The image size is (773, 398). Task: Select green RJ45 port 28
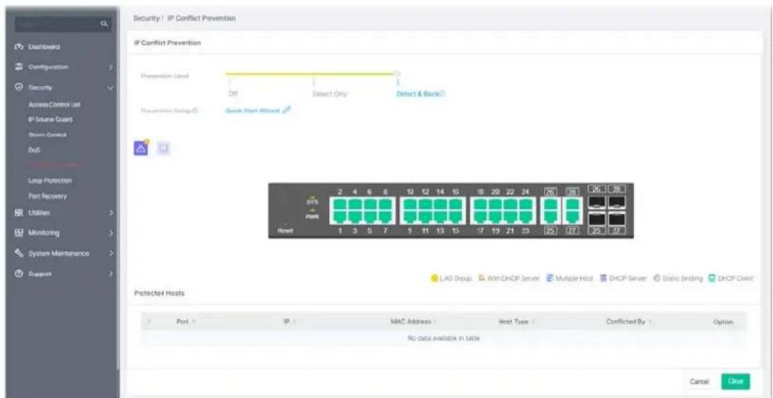573,204
